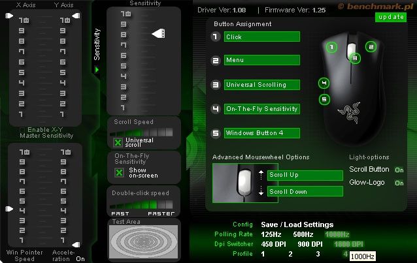Click the Config label

[242, 224]
